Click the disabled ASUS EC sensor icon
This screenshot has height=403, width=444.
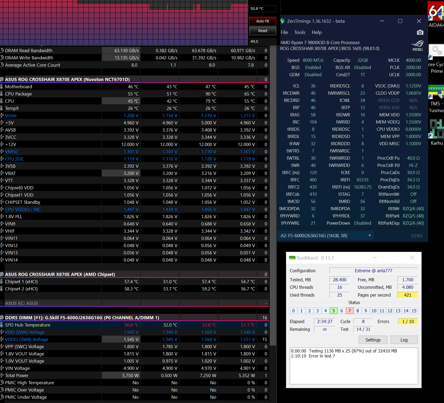[2, 303]
